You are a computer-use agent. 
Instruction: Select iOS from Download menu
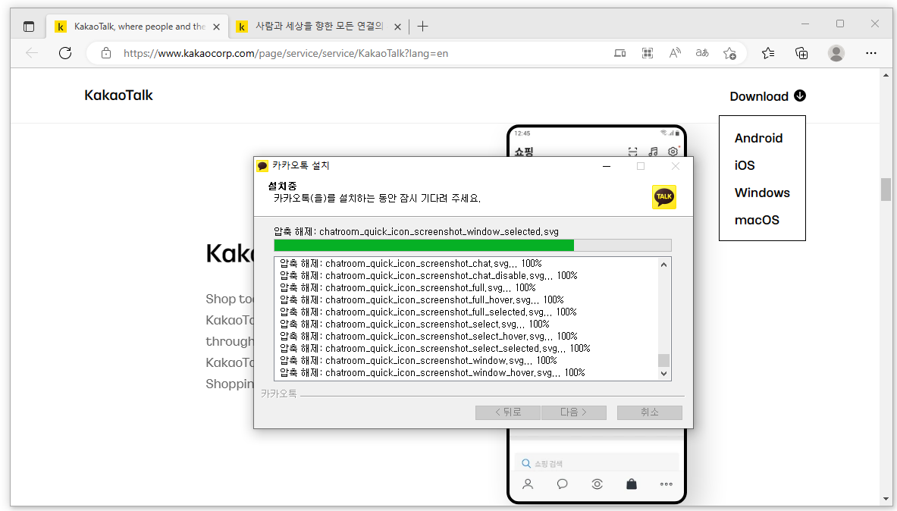(x=745, y=165)
